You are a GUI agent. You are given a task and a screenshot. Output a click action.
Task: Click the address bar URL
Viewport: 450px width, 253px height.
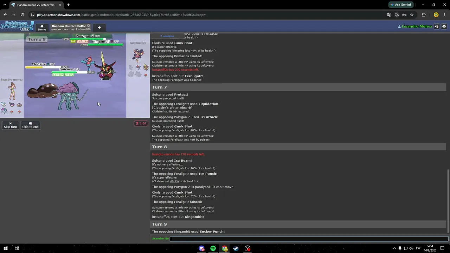(x=121, y=15)
